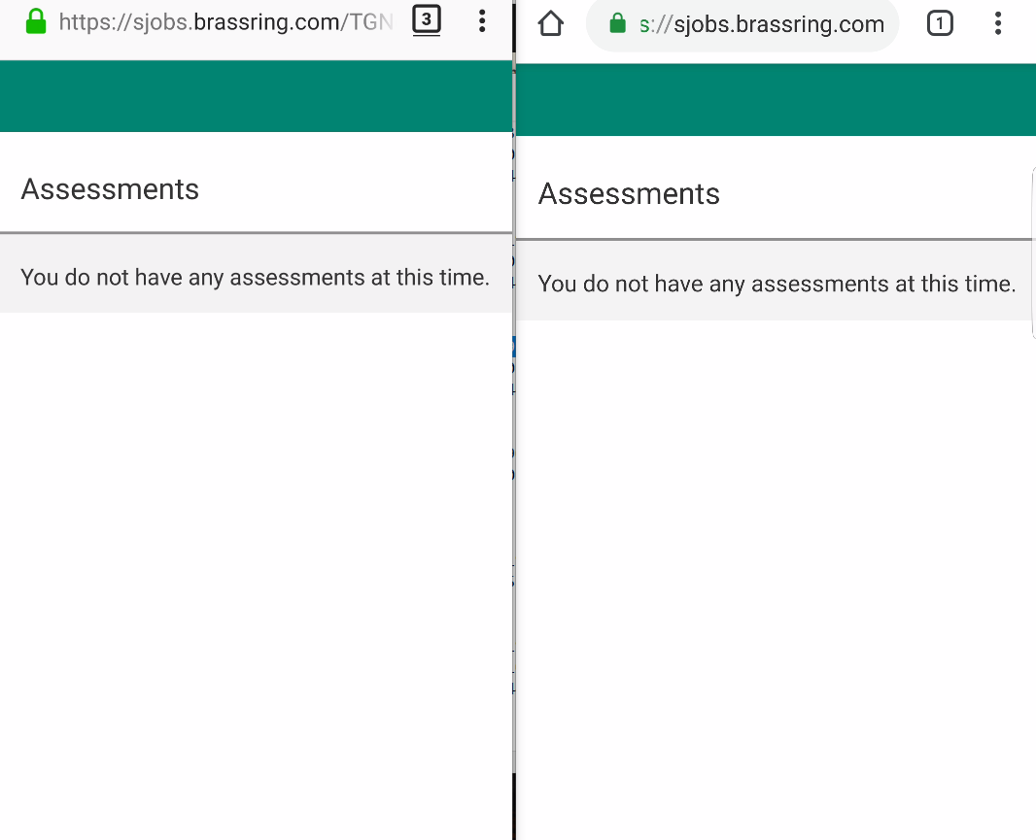
Task: Tap the green padlock icon in left address bar
Action: click(x=35, y=20)
